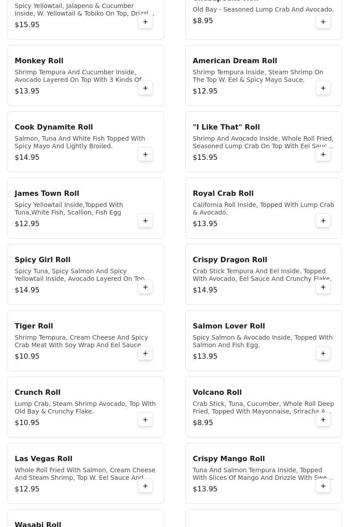This screenshot has height=527, width=349.
Task: Add Salmon Lover Roll to order
Action: click(x=323, y=353)
